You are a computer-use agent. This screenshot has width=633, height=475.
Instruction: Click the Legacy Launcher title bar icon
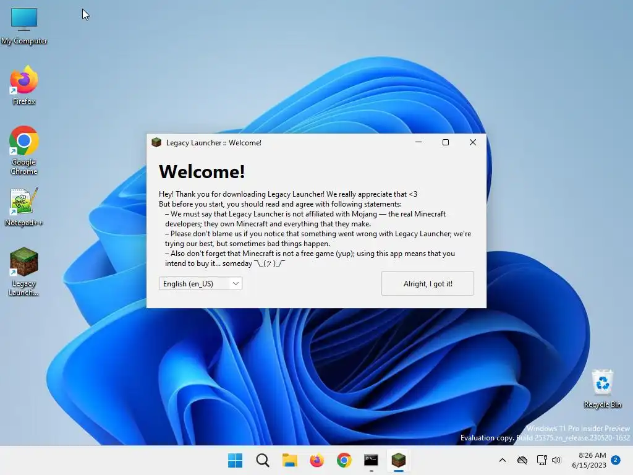coord(156,143)
